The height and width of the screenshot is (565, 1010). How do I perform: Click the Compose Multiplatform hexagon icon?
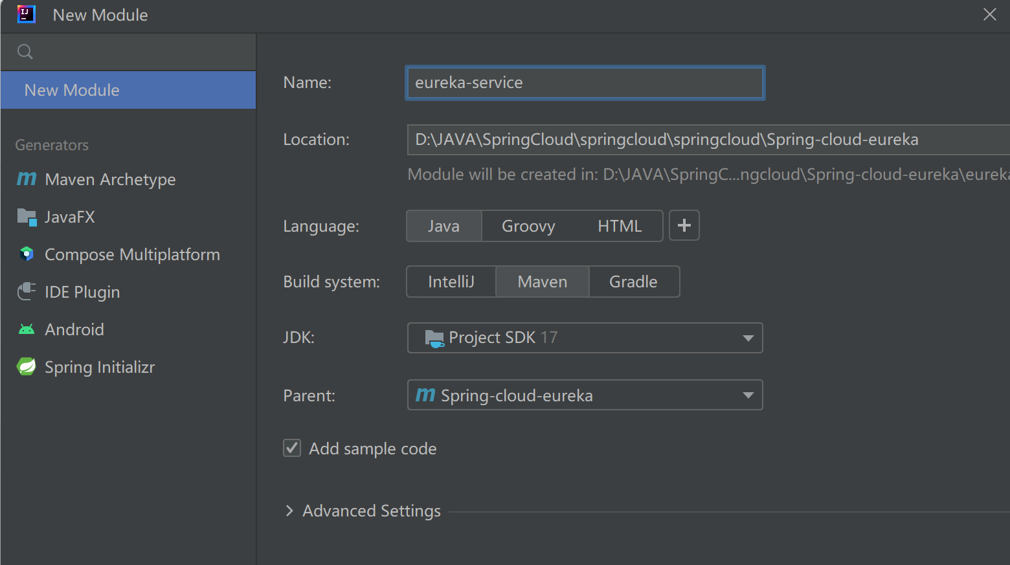coord(27,254)
